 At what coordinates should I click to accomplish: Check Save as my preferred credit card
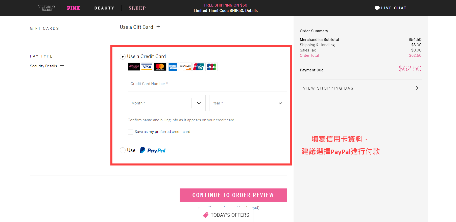pyautogui.click(x=130, y=132)
